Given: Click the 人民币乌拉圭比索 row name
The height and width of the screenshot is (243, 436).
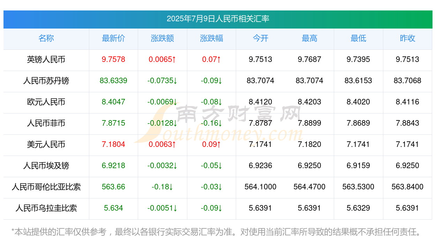Looking at the screenshot, I should (46, 208).
